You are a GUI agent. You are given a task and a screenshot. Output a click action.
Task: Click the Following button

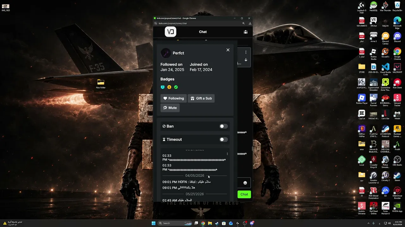pyautogui.click(x=173, y=98)
